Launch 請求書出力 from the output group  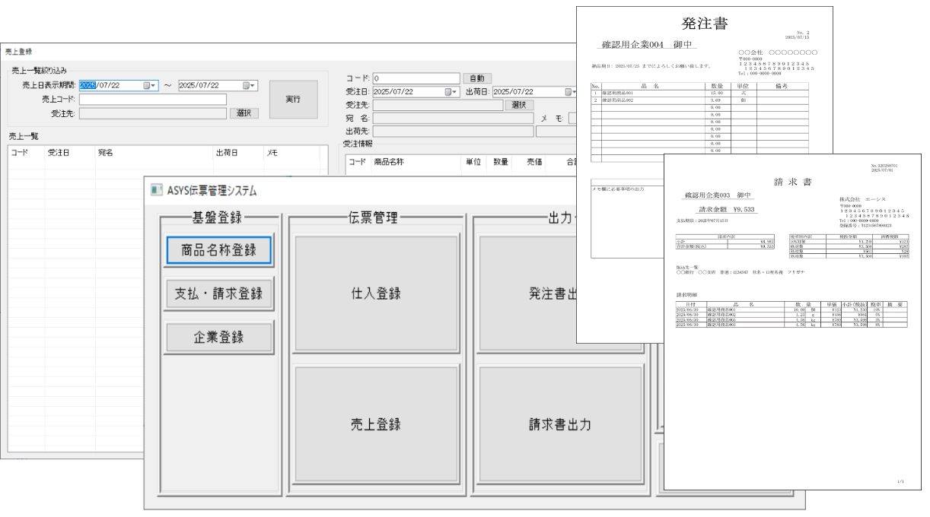click(x=560, y=424)
